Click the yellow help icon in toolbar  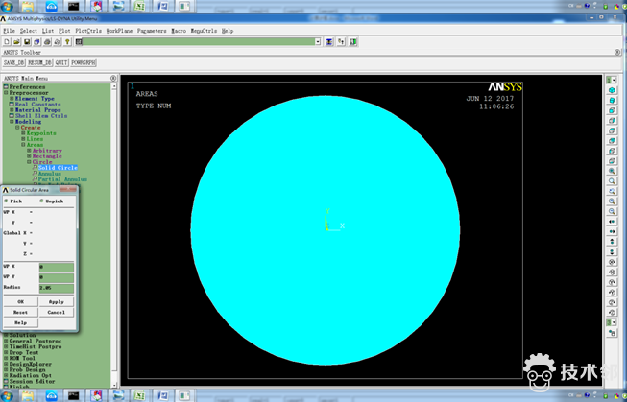67,41
